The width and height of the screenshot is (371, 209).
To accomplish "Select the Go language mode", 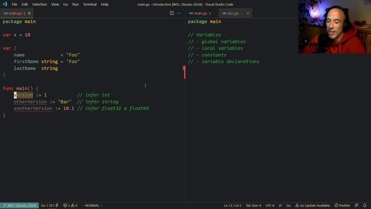I will point(289,206).
